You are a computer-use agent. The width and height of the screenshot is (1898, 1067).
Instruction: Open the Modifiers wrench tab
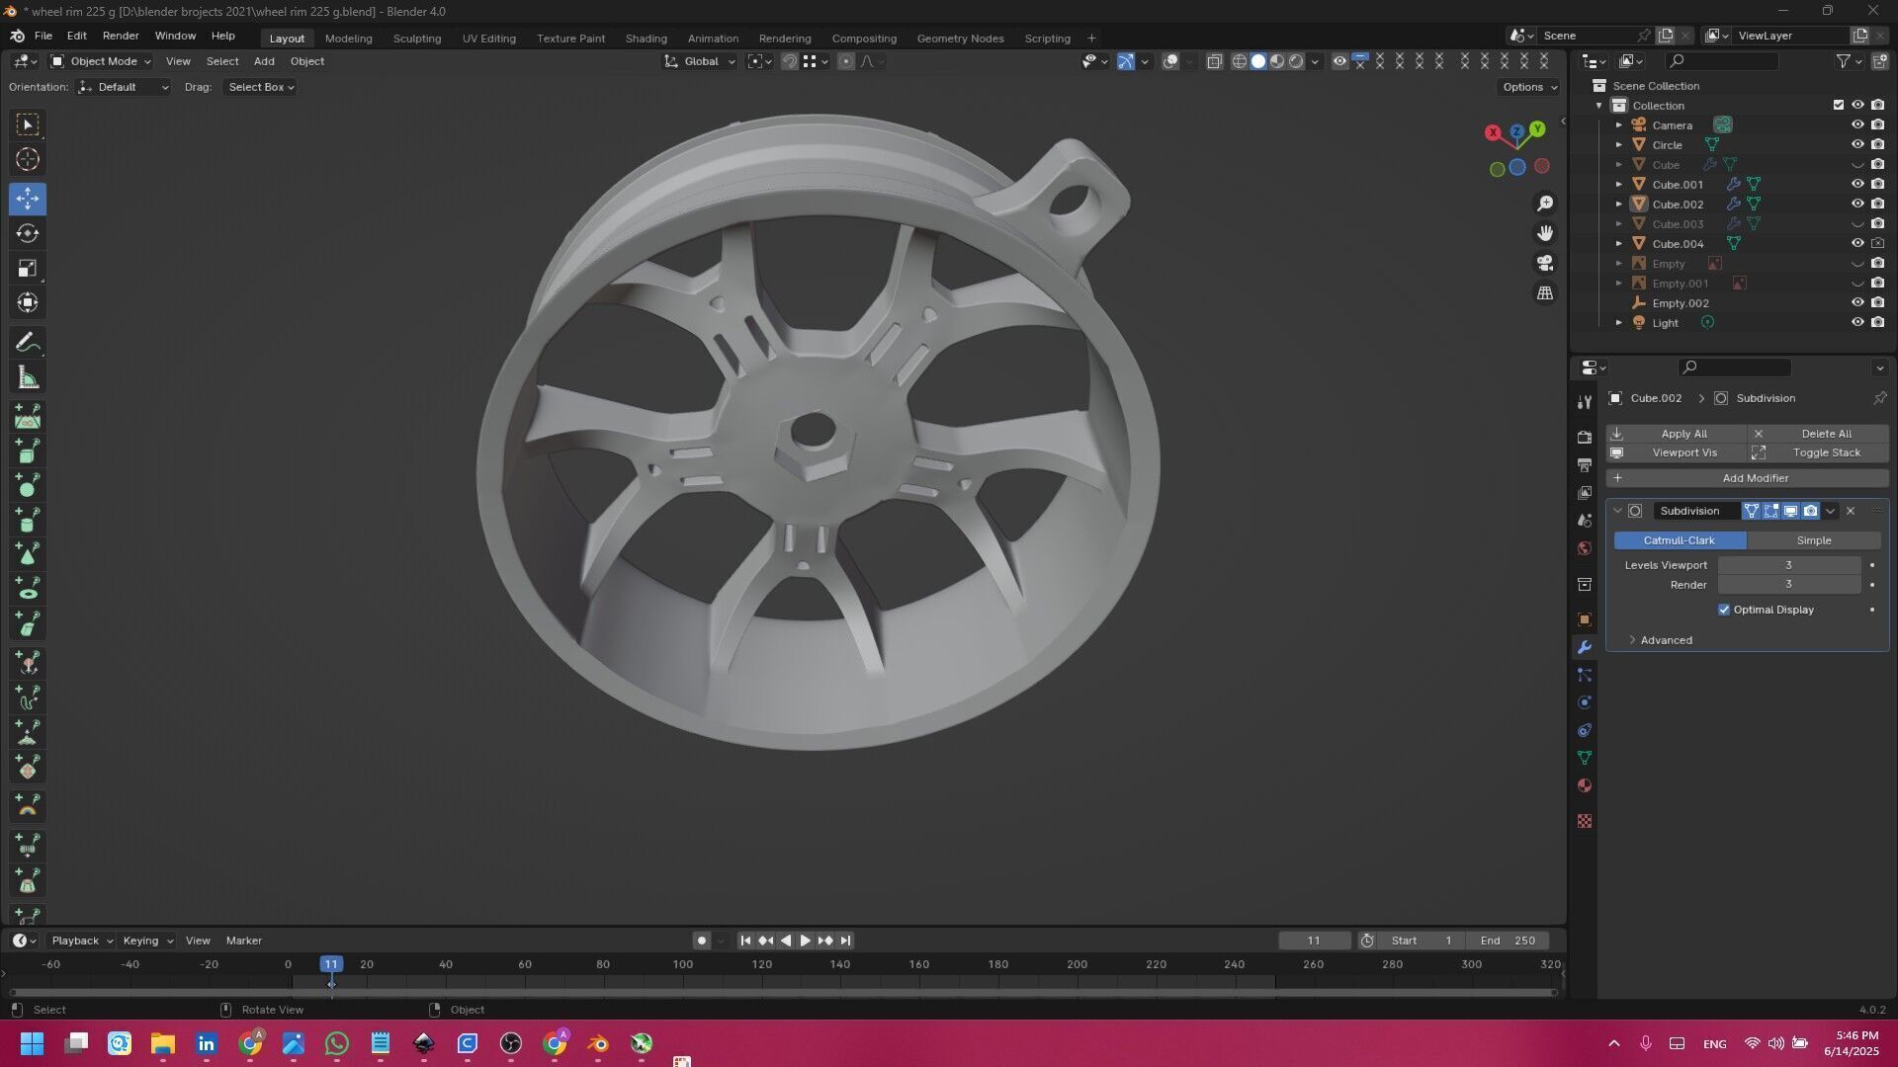tap(1585, 647)
